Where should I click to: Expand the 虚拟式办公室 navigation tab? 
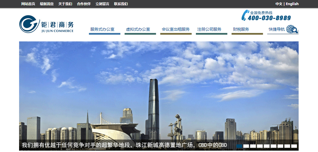(138, 29)
